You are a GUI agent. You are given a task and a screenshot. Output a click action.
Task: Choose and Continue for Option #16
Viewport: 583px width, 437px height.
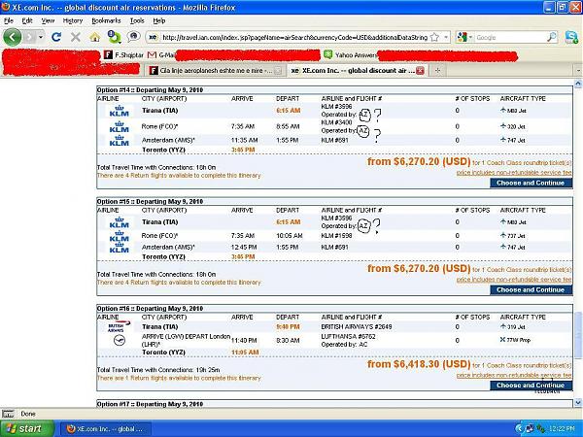[x=531, y=386]
